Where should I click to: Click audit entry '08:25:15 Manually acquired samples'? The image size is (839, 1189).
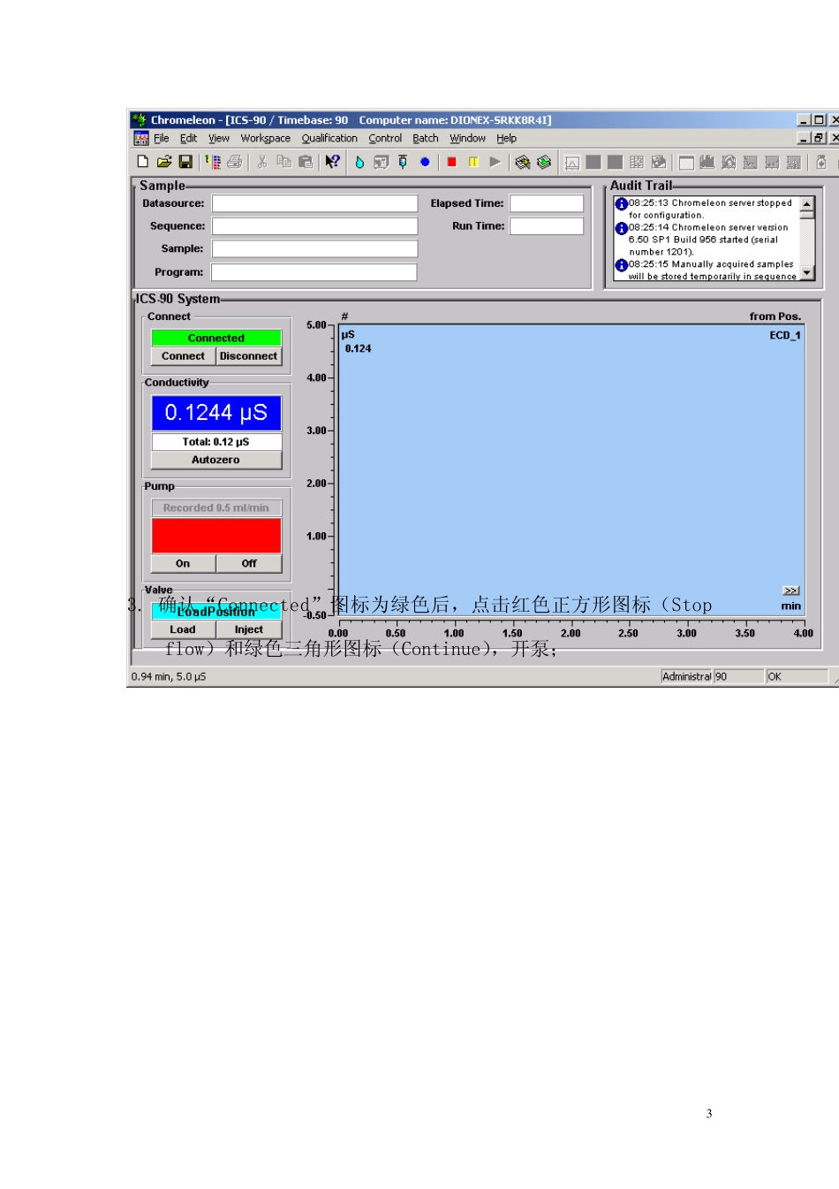pyautogui.click(x=711, y=264)
